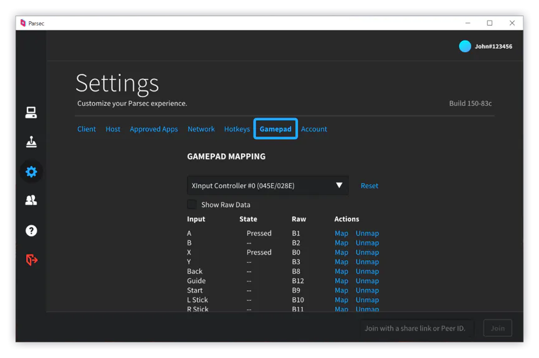Select the Settings gear sidebar icon
Image resolution: width=539 pixels, height=358 pixels.
(x=31, y=171)
